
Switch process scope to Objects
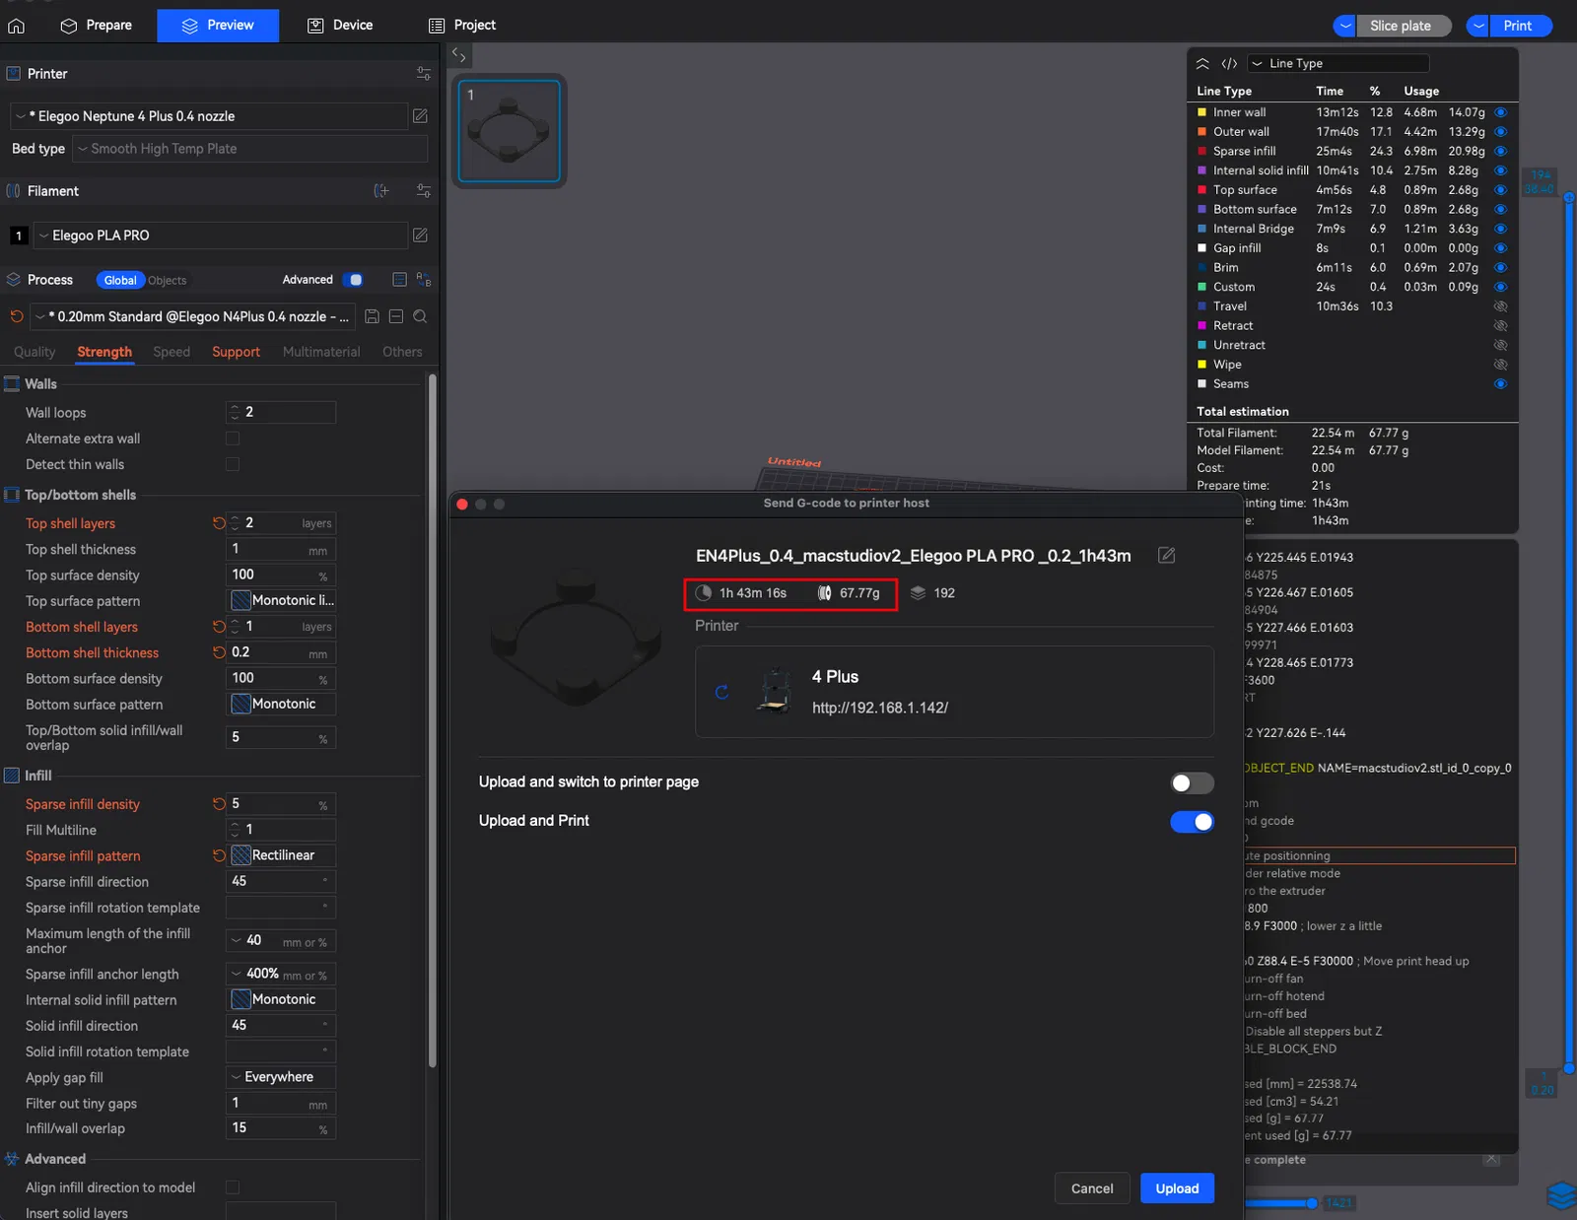(x=168, y=281)
